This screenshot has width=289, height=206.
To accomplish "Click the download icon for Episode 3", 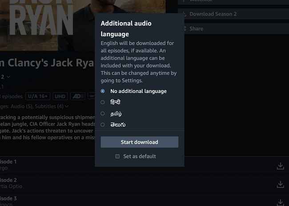I will click(x=281, y=202).
